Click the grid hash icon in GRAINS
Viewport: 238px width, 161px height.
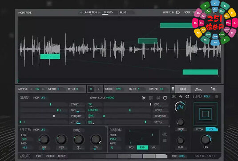pyautogui.click(x=158, y=98)
